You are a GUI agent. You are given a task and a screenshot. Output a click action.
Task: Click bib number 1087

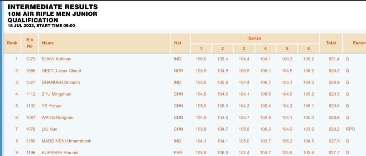(x=31, y=117)
